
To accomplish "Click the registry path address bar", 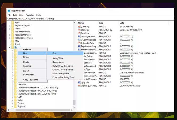I will click(90, 19).
